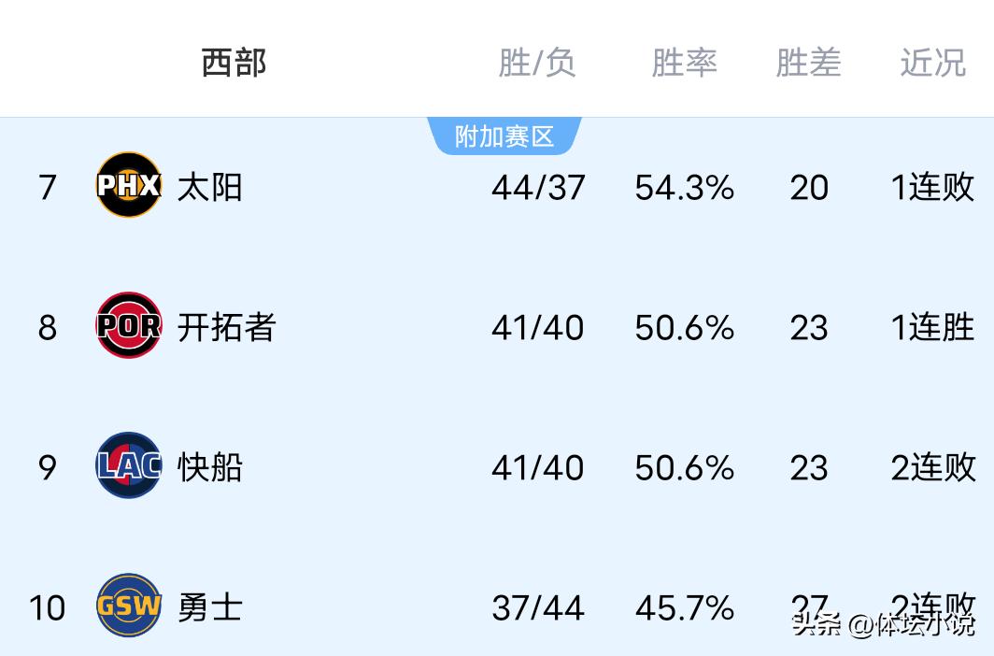Image resolution: width=994 pixels, height=656 pixels.
Task: Click the Warriors 37/44 record
Action: pyautogui.click(x=538, y=607)
